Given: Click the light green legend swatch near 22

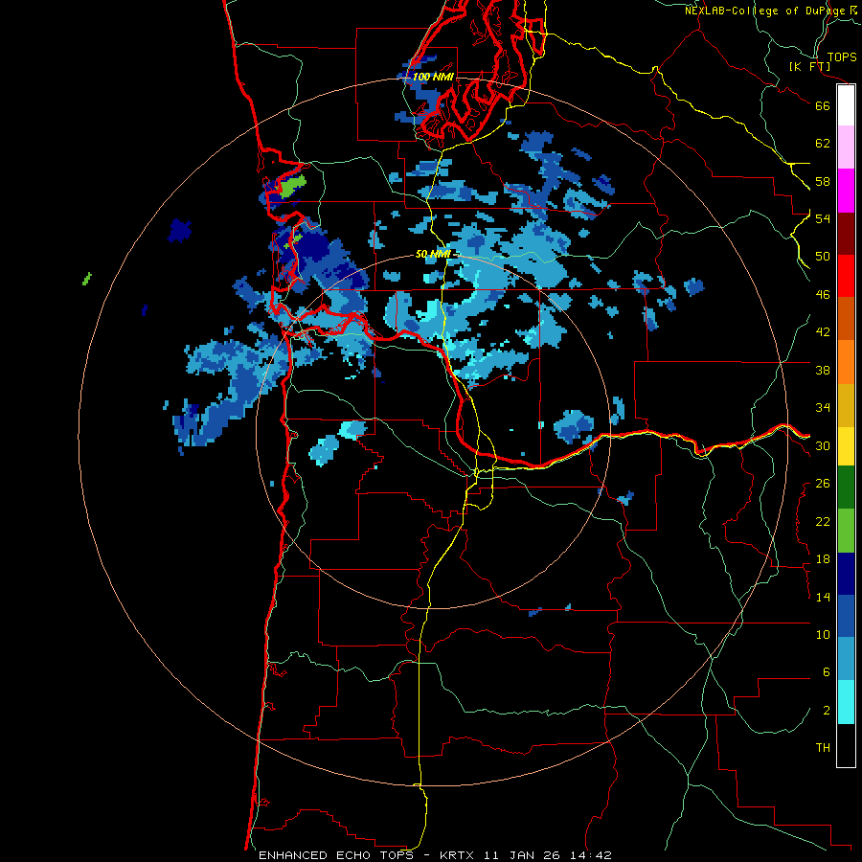Looking at the screenshot, I should click(x=846, y=530).
